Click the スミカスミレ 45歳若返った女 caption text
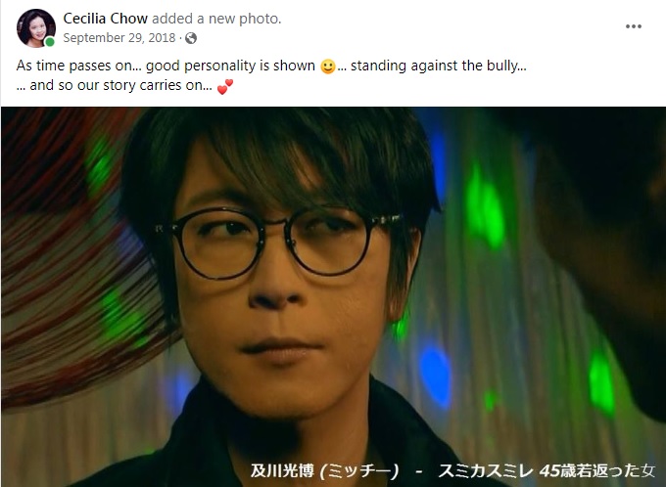This screenshot has height=487, width=666. [547, 470]
